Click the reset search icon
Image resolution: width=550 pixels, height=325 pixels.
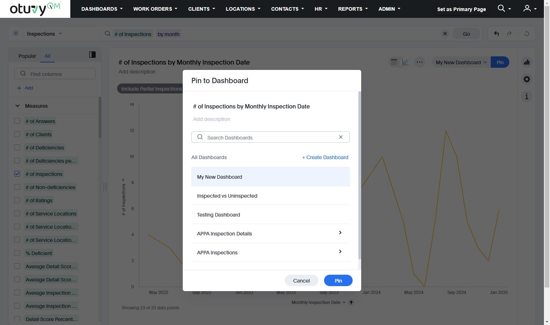pyautogui.click(x=527, y=34)
